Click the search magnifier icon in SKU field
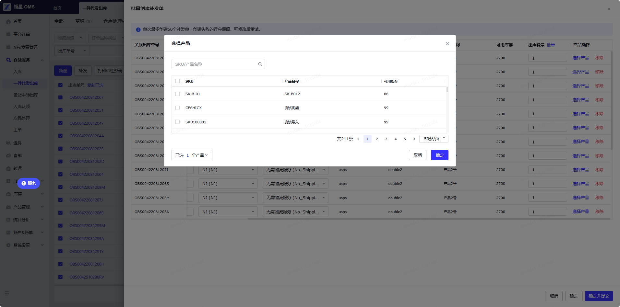The width and height of the screenshot is (620, 307). click(x=260, y=64)
